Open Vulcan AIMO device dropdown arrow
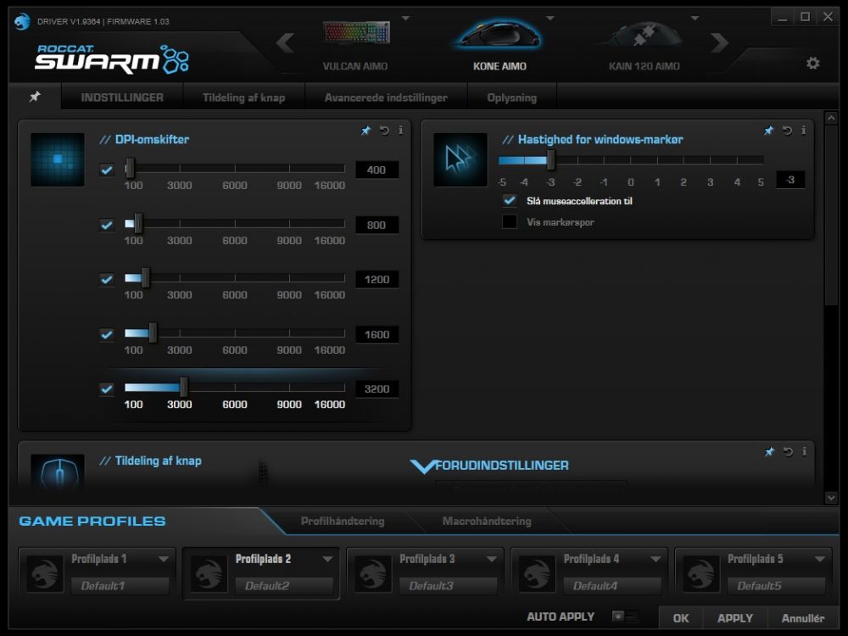 [405, 19]
